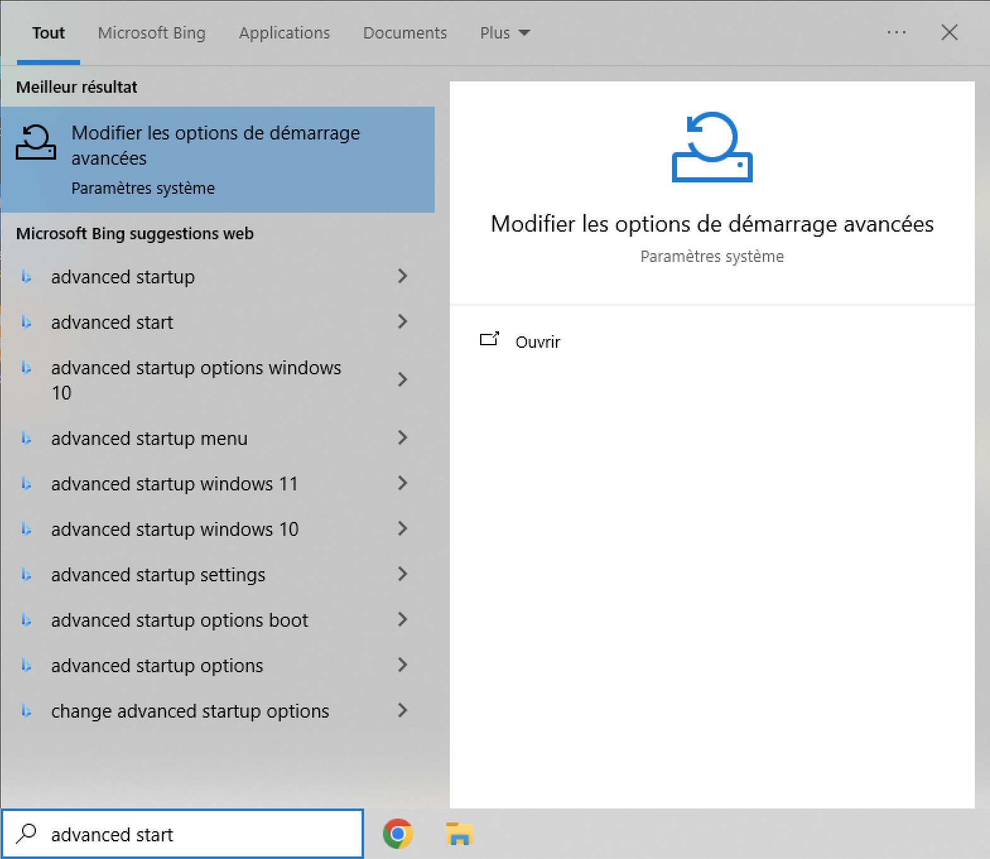The height and width of the screenshot is (859, 990).
Task: Expand 'advanced startup menu' suggestion arrow
Action: (403, 438)
